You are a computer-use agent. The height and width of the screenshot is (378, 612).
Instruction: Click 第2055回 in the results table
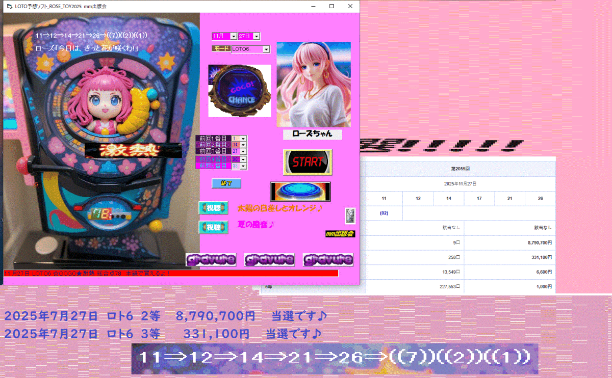click(x=461, y=169)
